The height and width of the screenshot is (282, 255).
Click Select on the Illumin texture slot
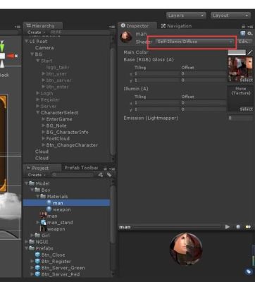(x=246, y=109)
